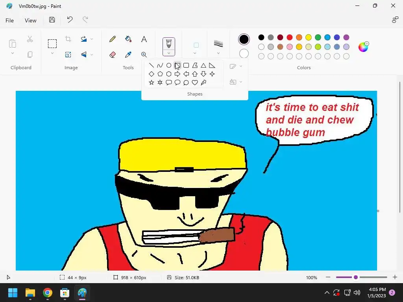Pick the purple color swatch
The width and height of the screenshot is (403, 302).
pyautogui.click(x=346, y=37)
